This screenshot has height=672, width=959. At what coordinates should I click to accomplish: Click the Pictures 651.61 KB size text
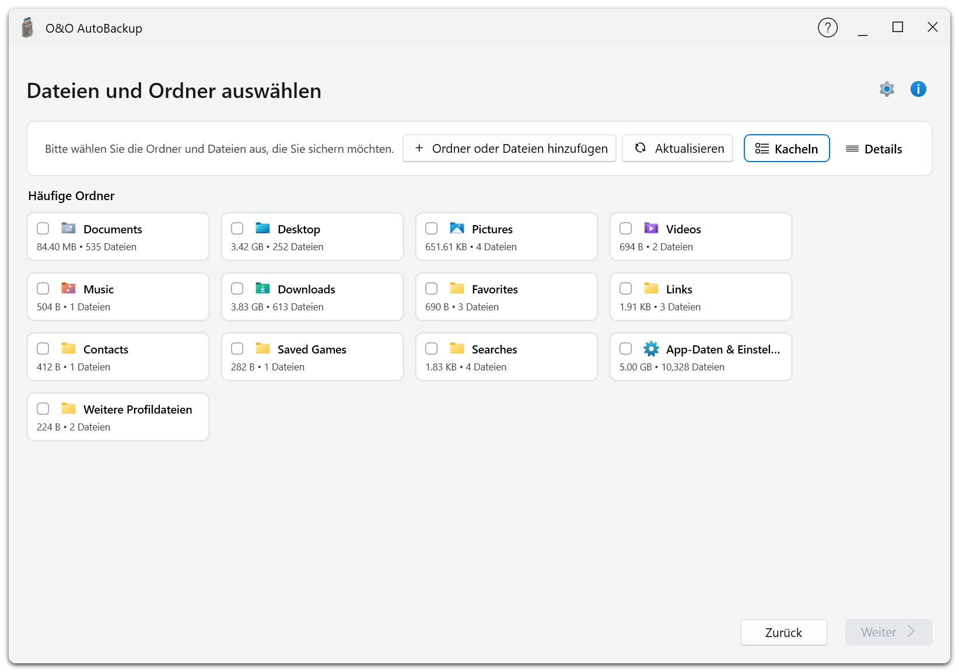[x=446, y=247]
